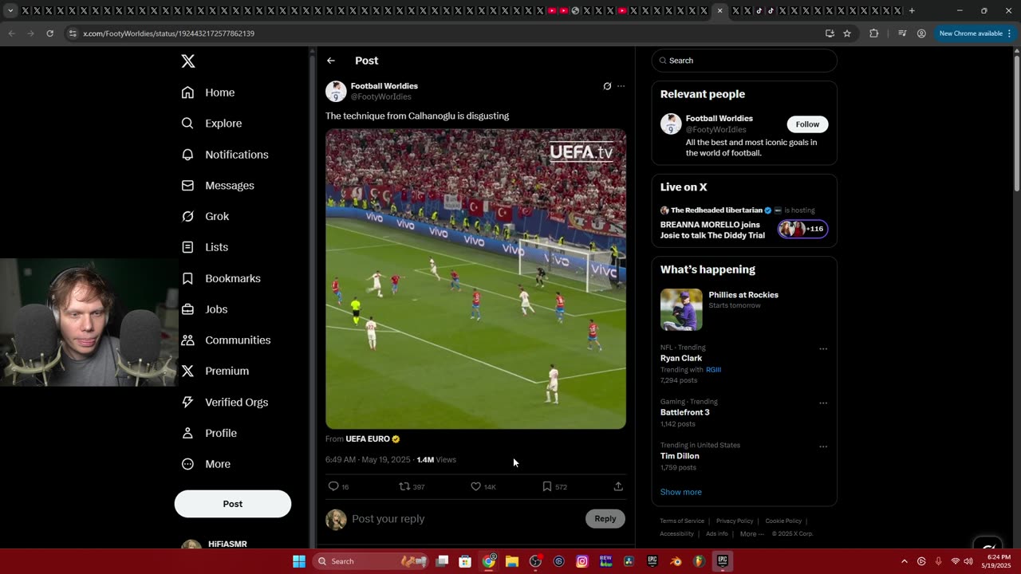This screenshot has height=574, width=1021.
Task: Open the More menu in sidebar
Action: pyautogui.click(x=206, y=464)
